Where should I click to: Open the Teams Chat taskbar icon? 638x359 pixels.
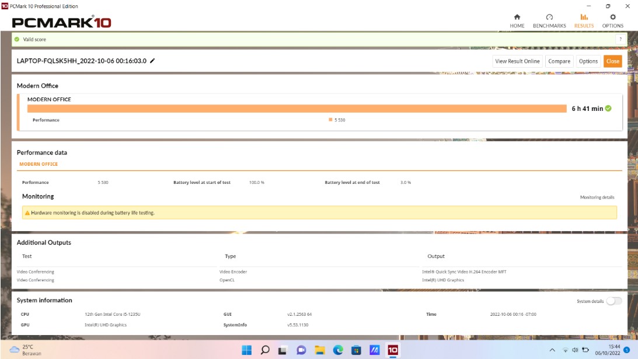(301, 350)
